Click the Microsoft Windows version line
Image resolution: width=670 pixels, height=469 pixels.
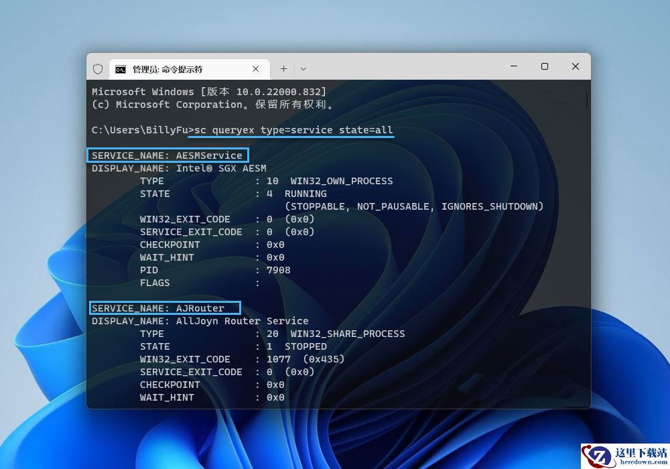click(x=209, y=92)
